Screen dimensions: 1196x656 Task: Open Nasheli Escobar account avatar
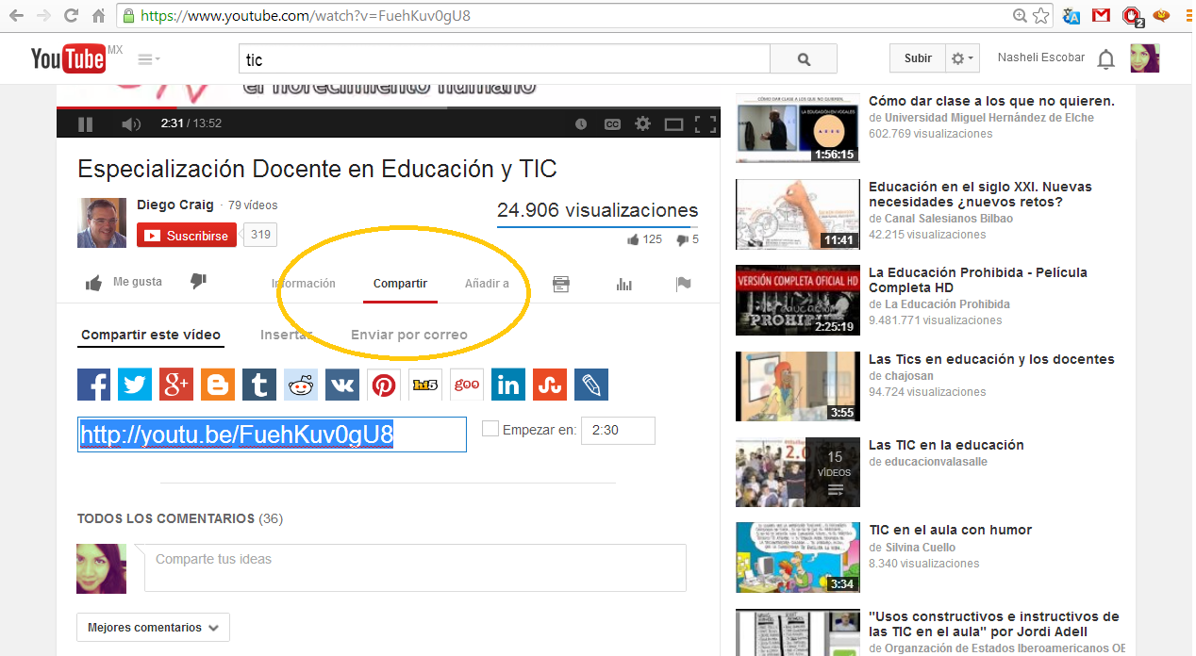[x=1144, y=58]
